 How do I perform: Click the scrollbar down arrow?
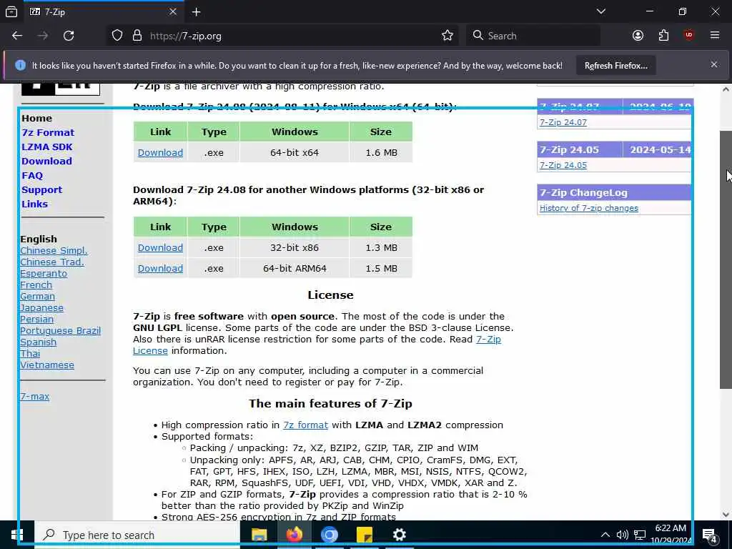726,515
